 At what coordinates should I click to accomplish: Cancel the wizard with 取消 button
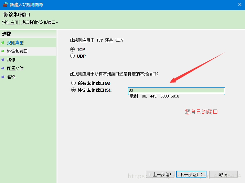[223, 174]
